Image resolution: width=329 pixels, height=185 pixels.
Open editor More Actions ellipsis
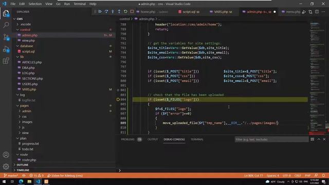323,12
